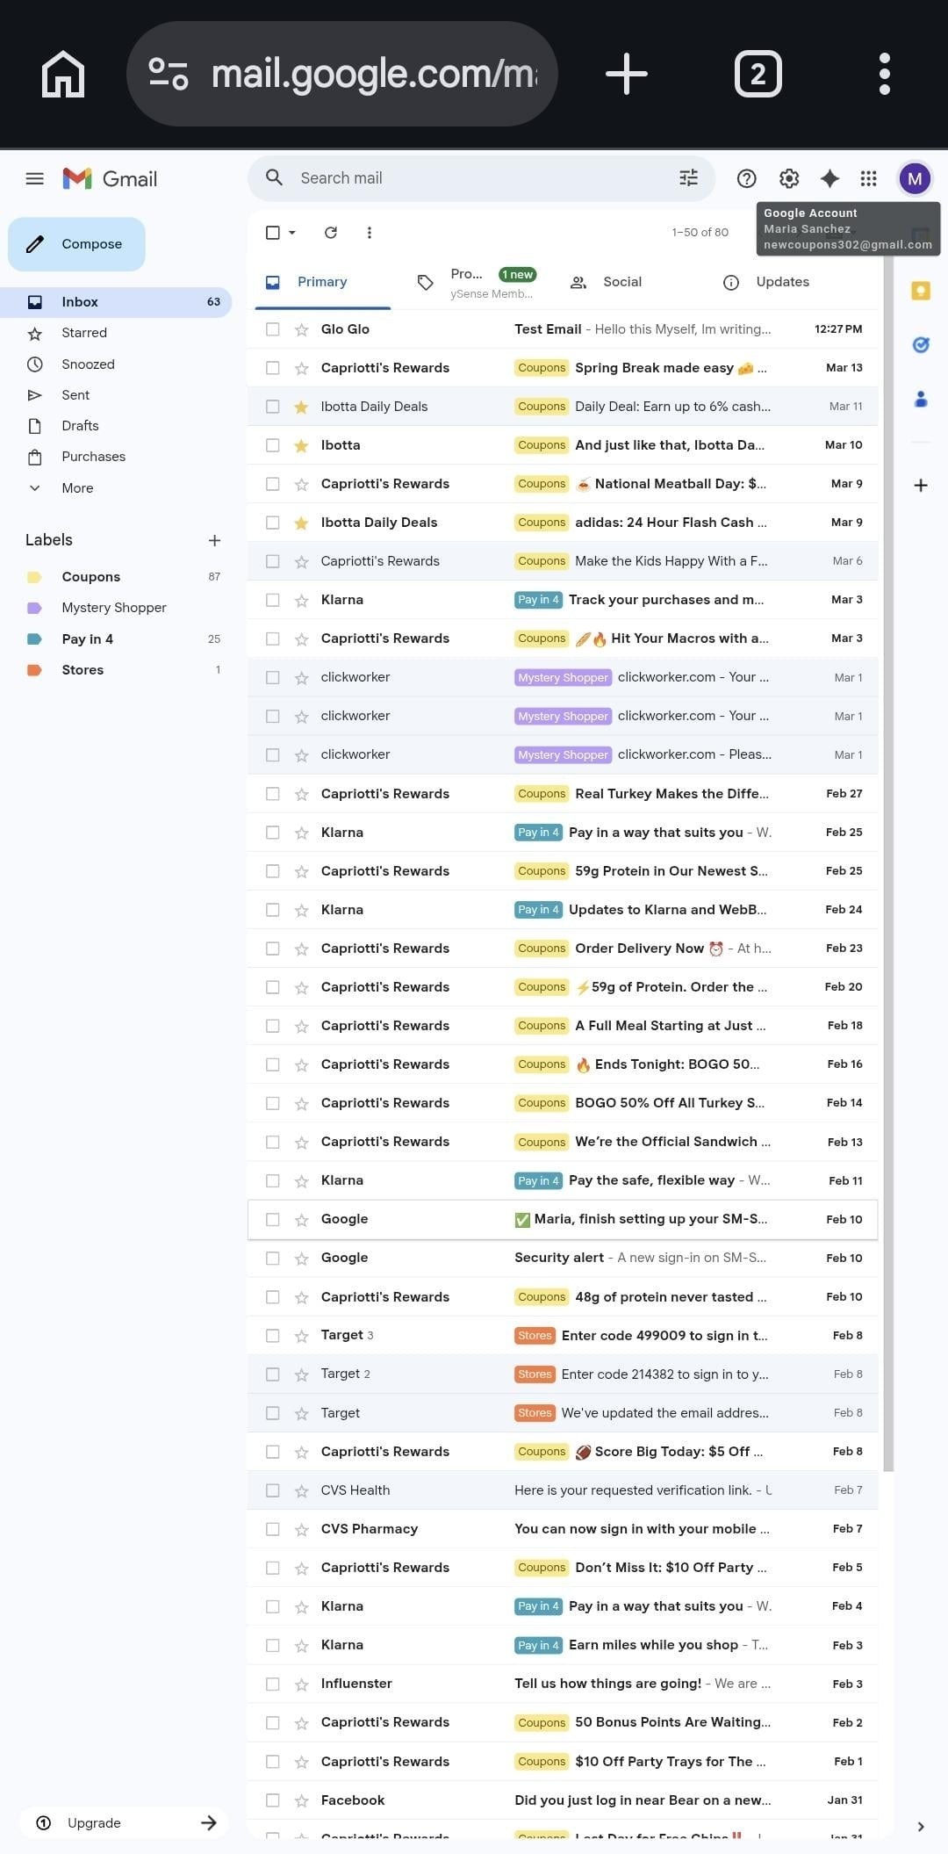Switch to the Primary tab
Viewport: 948px width, 1854px height.
(322, 282)
